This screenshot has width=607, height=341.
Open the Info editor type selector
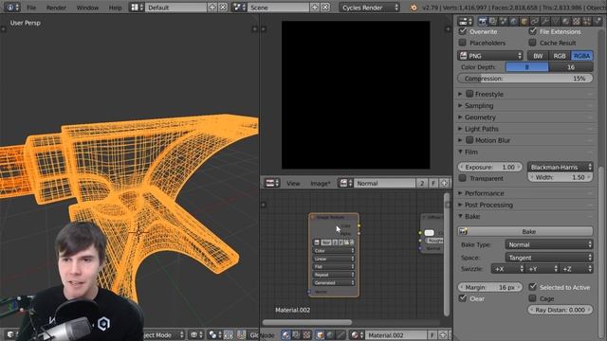[x=12, y=8]
